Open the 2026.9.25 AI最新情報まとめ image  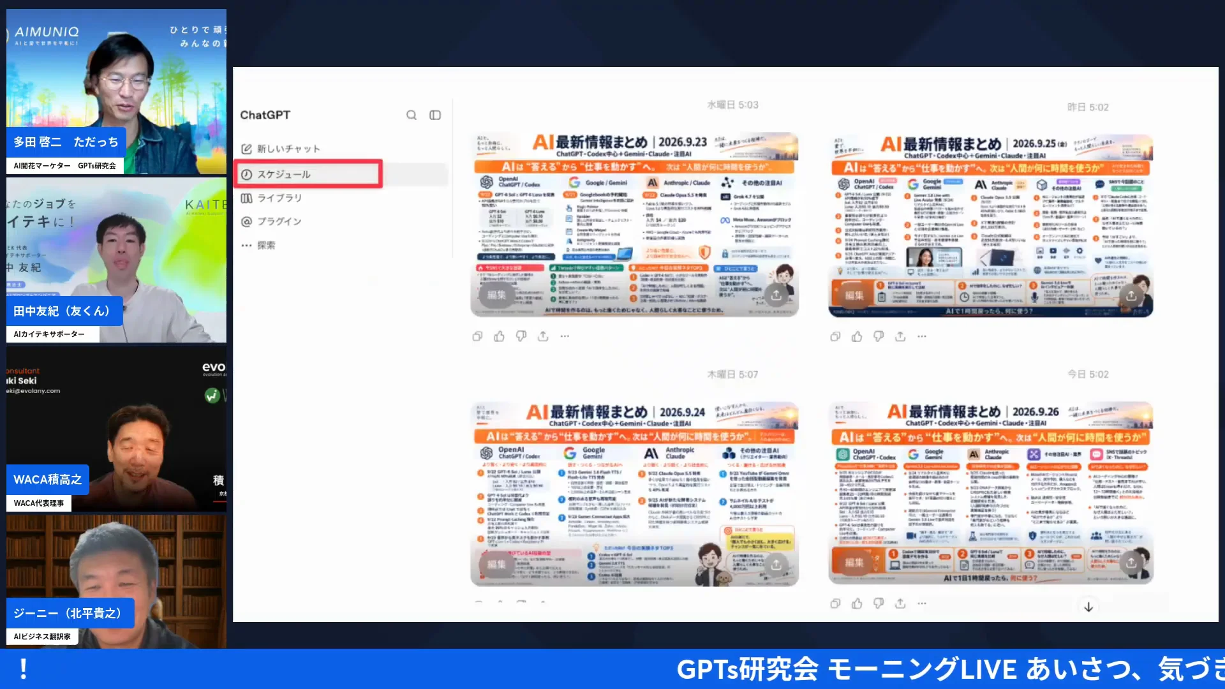(x=991, y=226)
